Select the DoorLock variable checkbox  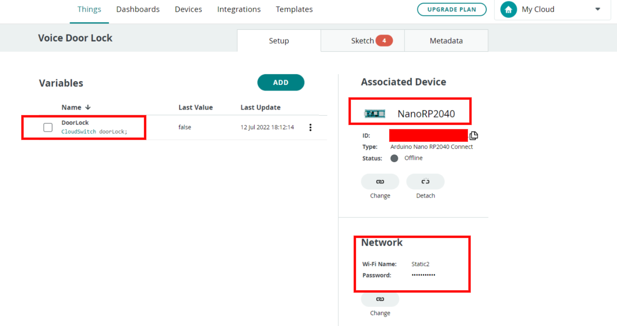[x=48, y=127]
